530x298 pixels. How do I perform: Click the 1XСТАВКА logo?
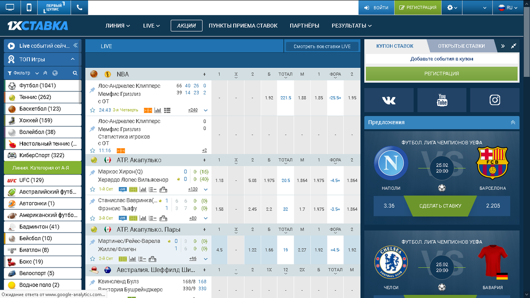coord(38,26)
